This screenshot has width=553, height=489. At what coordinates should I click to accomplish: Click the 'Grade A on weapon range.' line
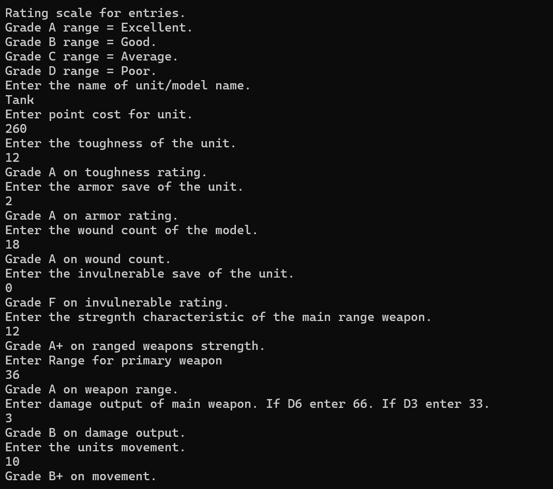pyautogui.click(x=92, y=390)
